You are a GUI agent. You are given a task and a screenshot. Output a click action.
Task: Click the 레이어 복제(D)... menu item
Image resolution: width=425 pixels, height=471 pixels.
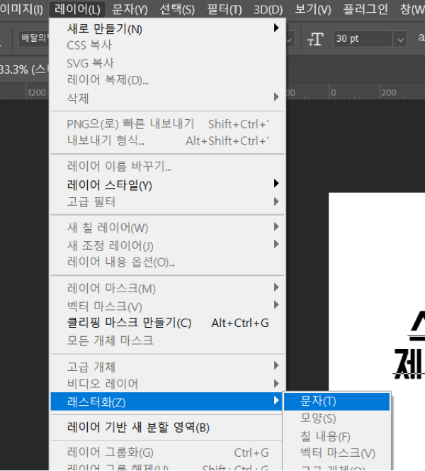[x=108, y=79]
